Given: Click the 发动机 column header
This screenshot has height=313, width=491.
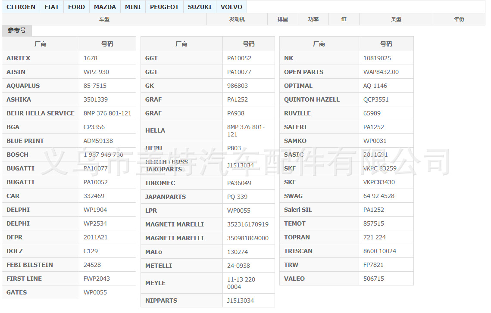Looking at the screenshot, I should (x=237, y=19).
